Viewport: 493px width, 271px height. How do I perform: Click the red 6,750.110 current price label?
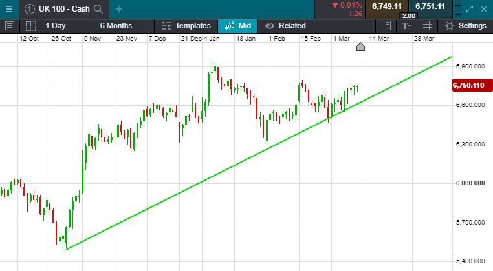tap(470, 86)
